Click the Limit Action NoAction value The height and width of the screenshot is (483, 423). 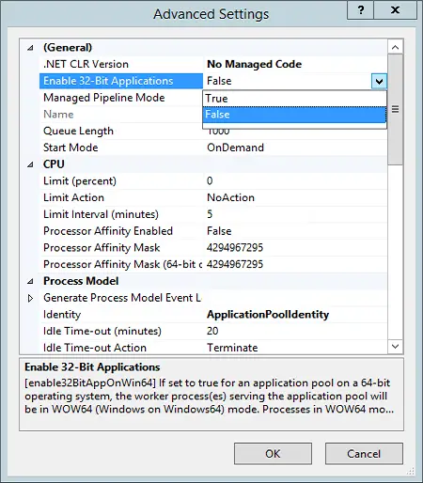coord(230,197)
